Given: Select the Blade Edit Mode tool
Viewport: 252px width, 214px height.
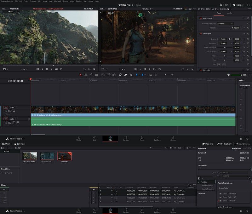Looking at the screenshot, I should tap(96, 75).
